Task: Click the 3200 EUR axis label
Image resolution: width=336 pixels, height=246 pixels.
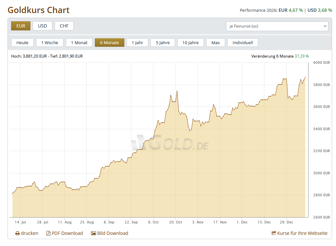Action: coord(321,151)
